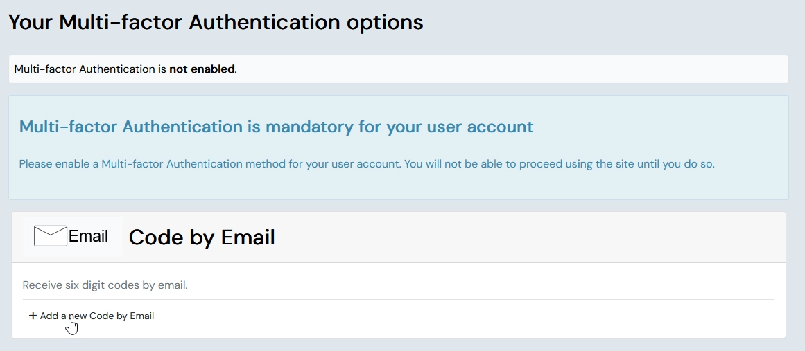Click the Multi-factor Authentication status message box

tap(485, 69)
